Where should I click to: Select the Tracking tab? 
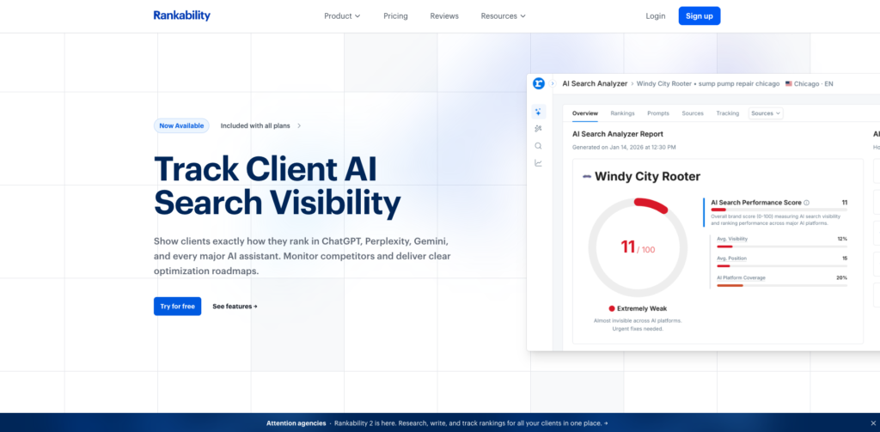727,113
